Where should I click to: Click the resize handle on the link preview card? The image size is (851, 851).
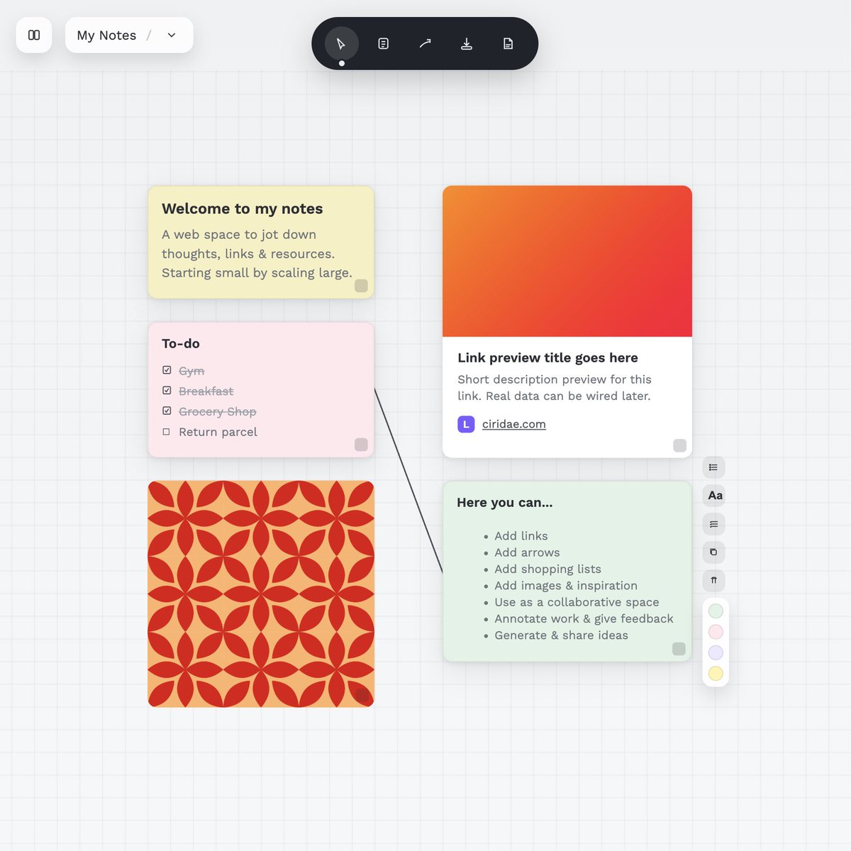click(x=679, y=445)
